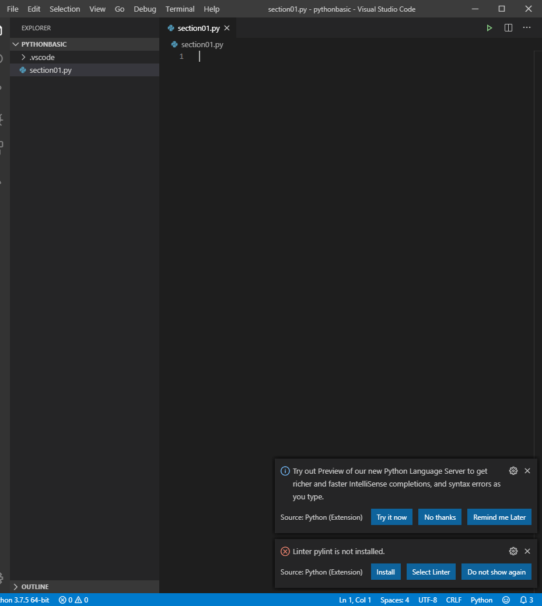Open the Selection menu
Viewport: 542px width, 606px height.
tap(65, 9)
